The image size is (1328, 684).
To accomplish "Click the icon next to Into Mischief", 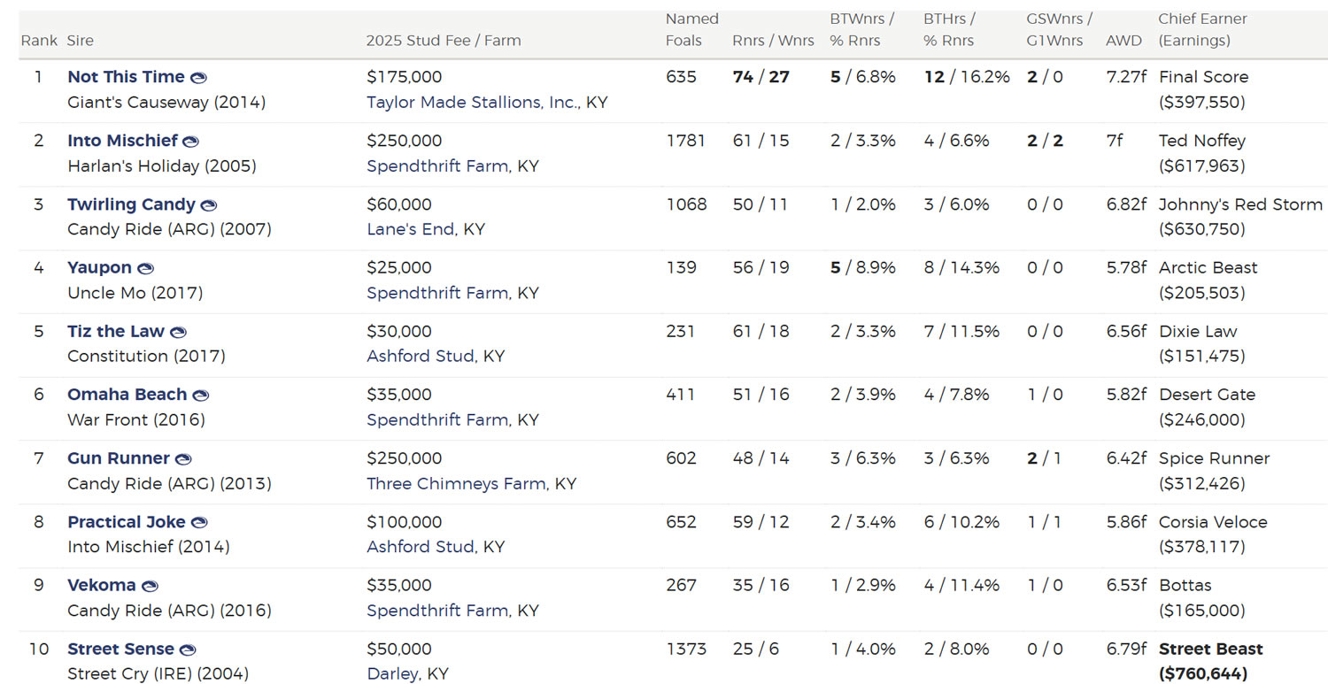I will (x=191, y=142).
